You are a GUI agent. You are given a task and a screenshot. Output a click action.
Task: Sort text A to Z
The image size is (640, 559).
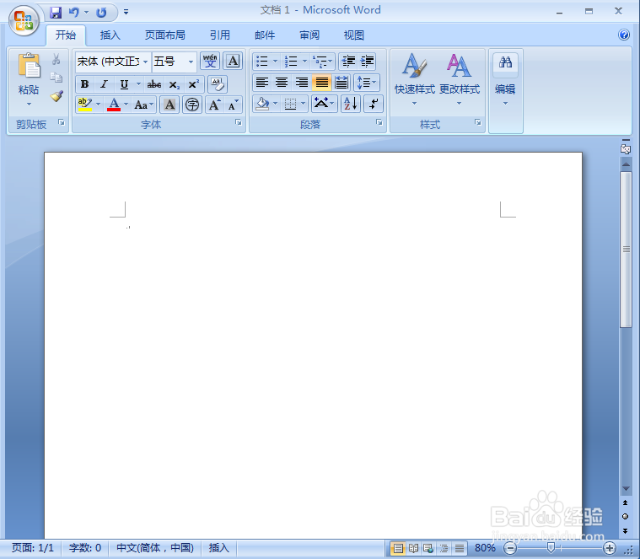351,104
